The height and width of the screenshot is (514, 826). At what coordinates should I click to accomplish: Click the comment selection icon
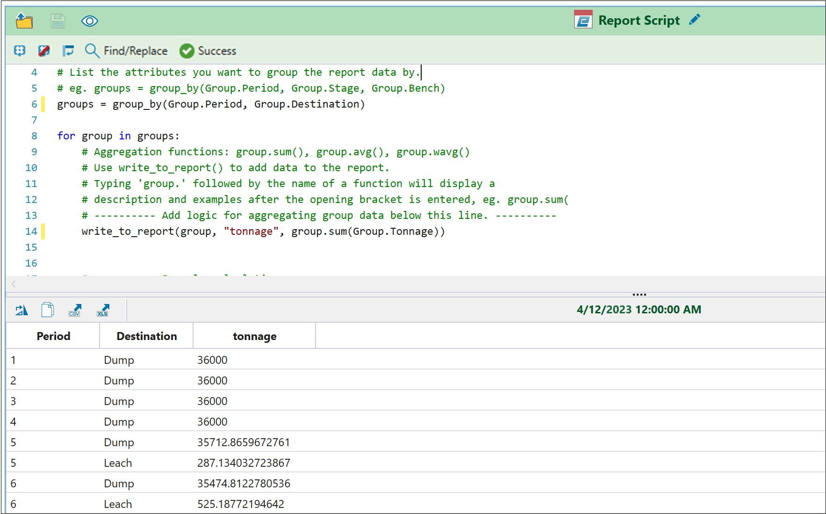(20, 51)
